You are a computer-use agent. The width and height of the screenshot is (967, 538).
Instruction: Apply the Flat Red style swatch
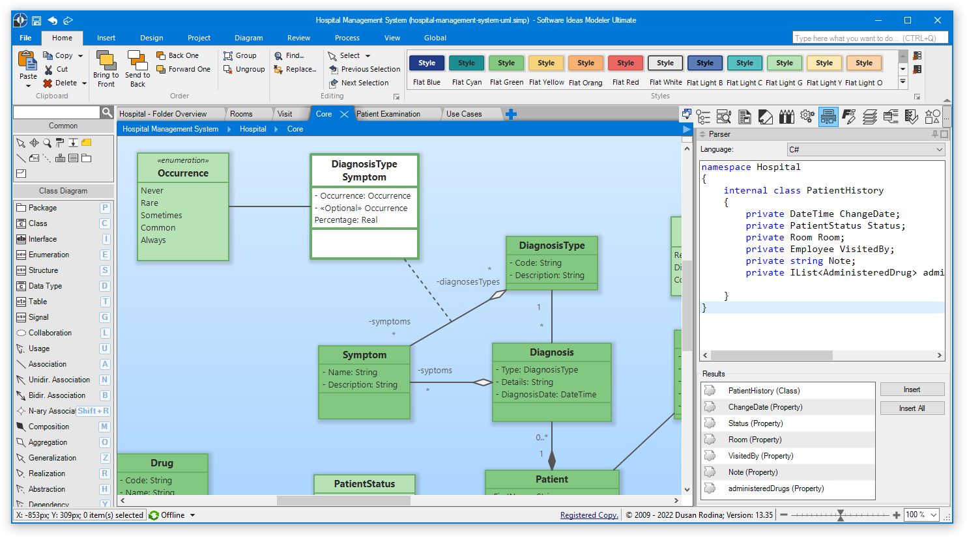[626, 63]
